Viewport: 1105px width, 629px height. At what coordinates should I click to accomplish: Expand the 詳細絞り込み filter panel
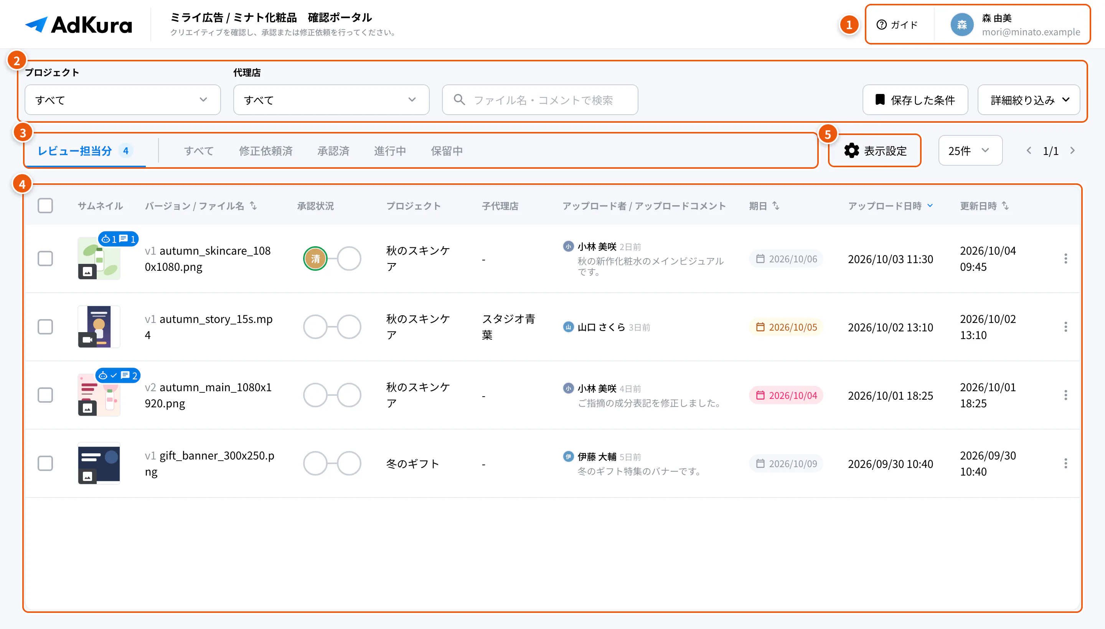tap(1029, 100)
